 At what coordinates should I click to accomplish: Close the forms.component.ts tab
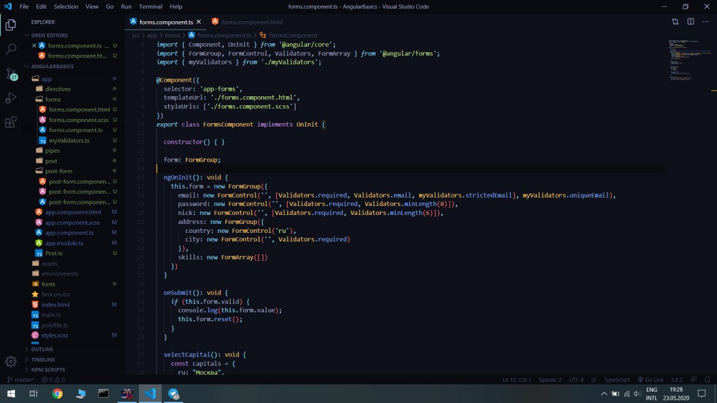point(199,22)
